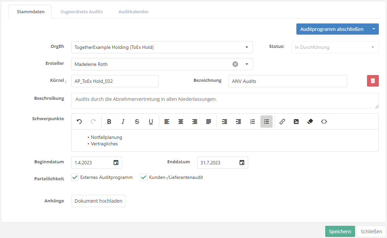Expand the OrgEh dropdown
The image size is (387, 238).
pyautogui.click(x=247, y=47)
